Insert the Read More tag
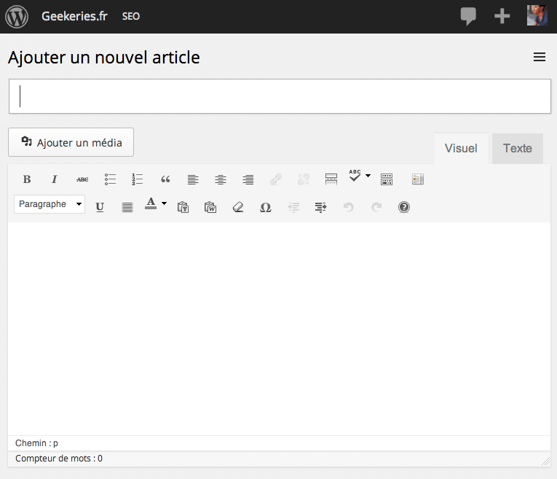Image resolution: width=557 pixels, height=479 pixels. pos(331,179)
